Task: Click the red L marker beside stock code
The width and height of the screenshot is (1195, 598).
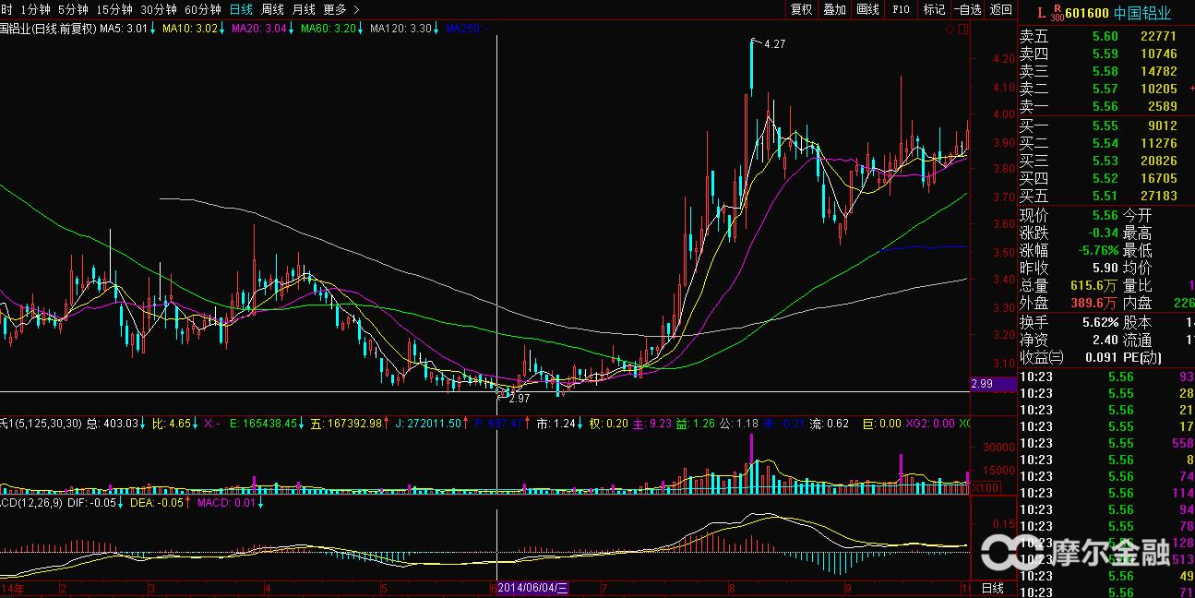Action: [1041, 13]
